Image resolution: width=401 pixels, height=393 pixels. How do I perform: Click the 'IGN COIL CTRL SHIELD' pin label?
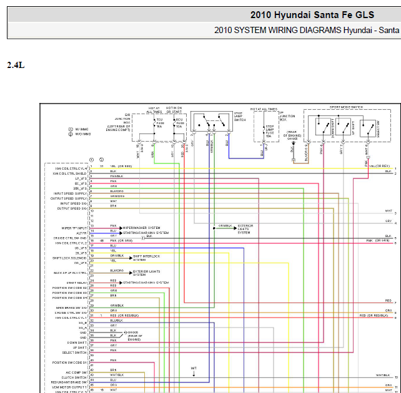point(69,173)
